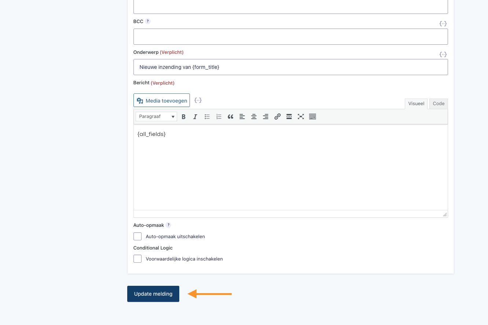Align text right in editor

[x=265, y=117]
